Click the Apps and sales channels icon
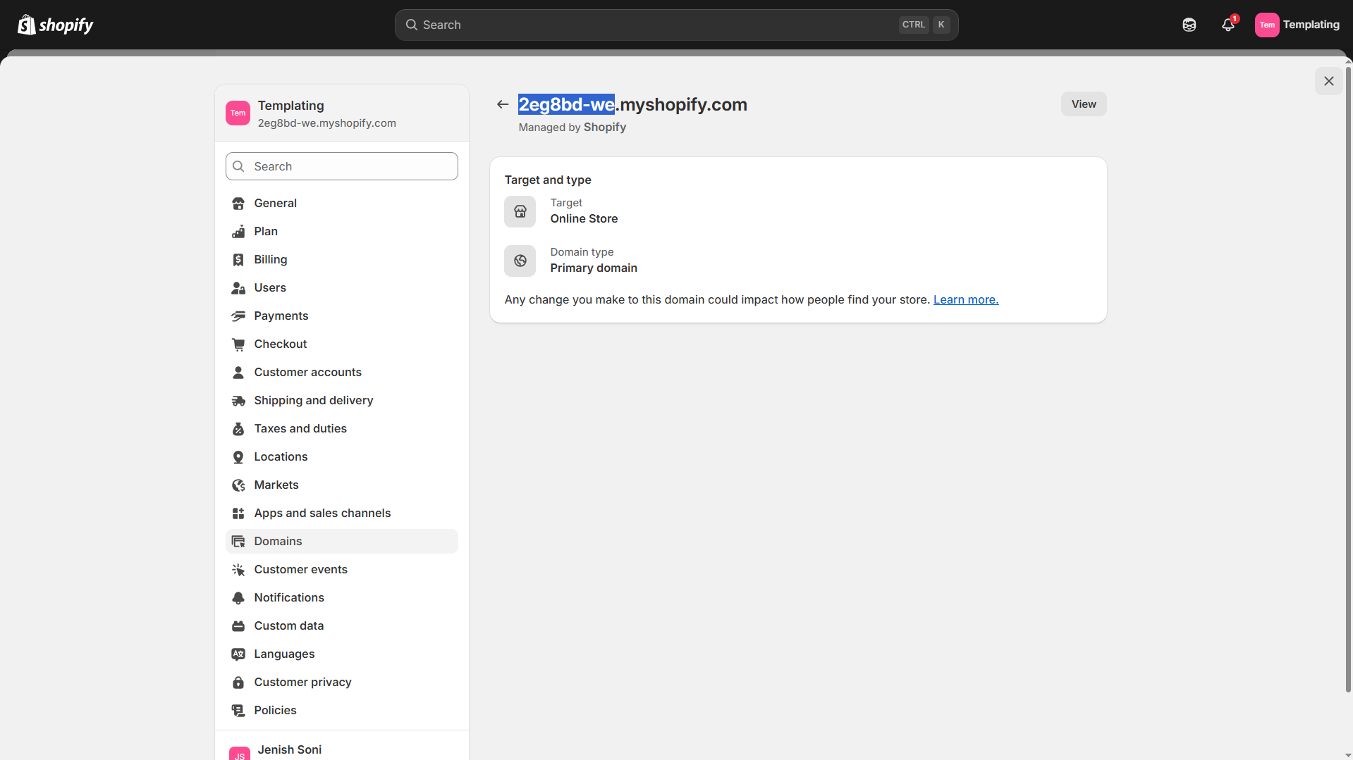The width and height of the screenshot is (1353, 760). point(238,513)
